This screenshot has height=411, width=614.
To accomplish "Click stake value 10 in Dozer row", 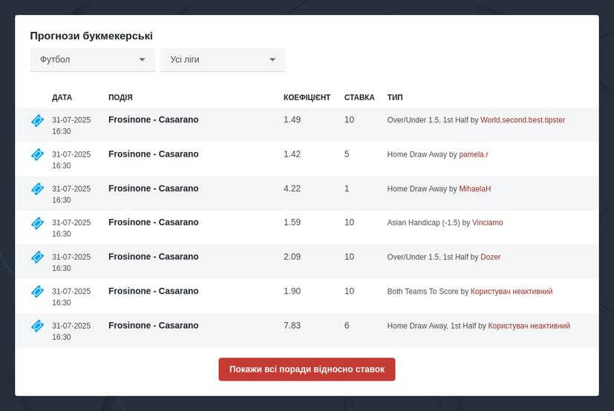I will (349, 257).
